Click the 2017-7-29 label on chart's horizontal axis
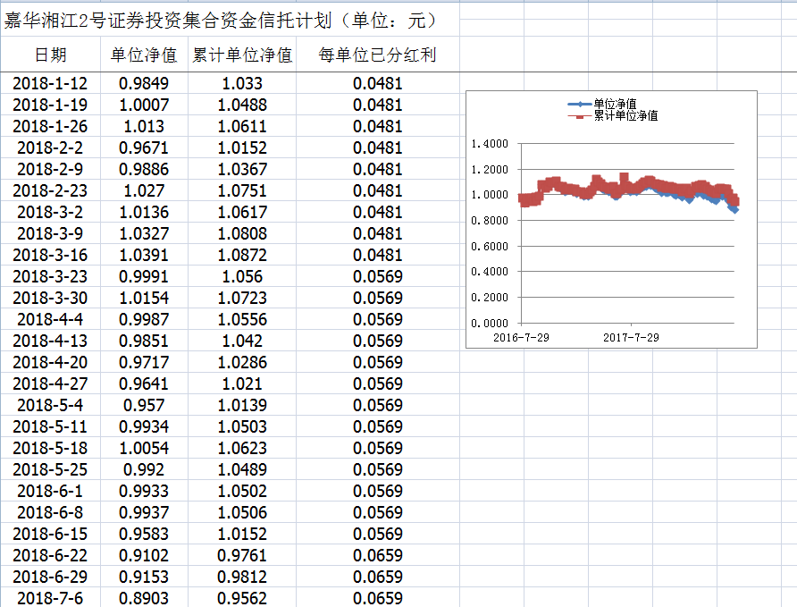 (x=631, y=337)
